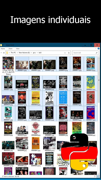Open the Share ribbon tab
The image size is (101, 180).
10,49
